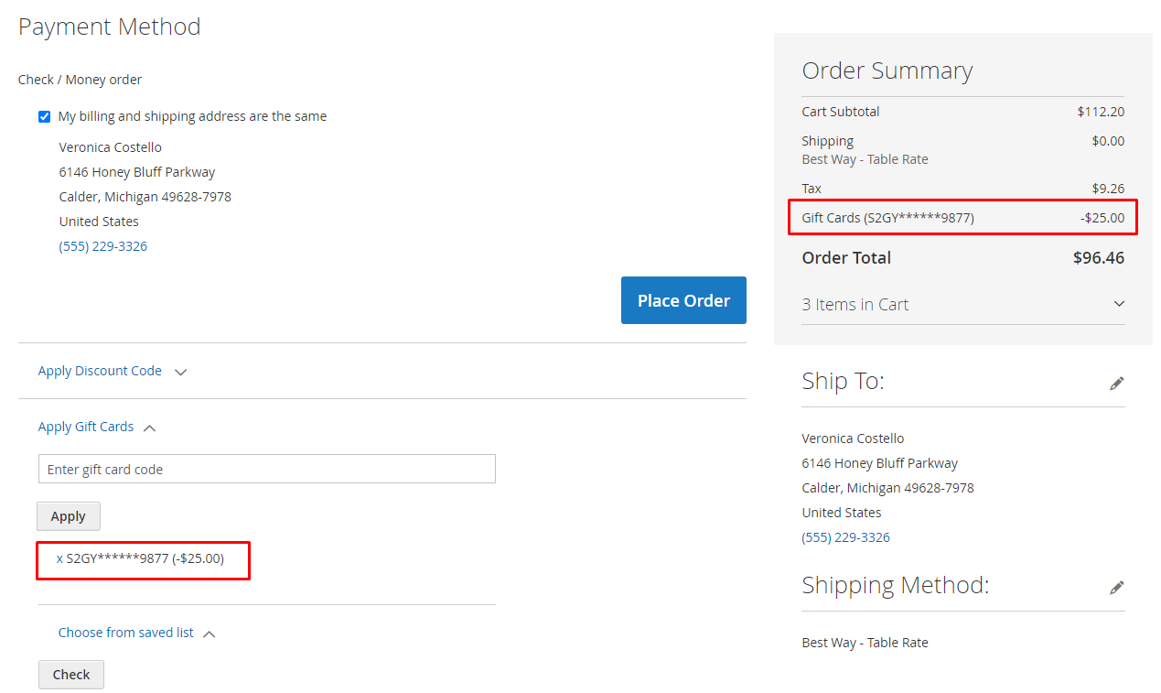The height and width of the screenshot is (693, 1161).
Task: Uncheck billing and shipping address are the same
Action: coord(44,117)
